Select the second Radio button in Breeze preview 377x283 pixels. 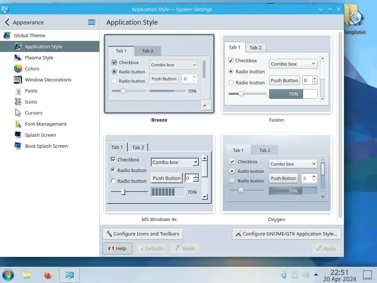point(114,81)
